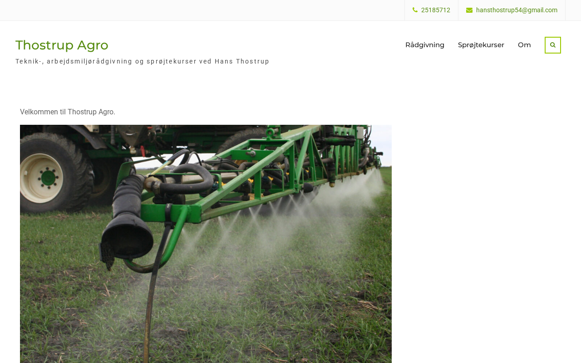This screenshot has height=363, width=581.
Task: Click the word Agro in the title
Action: (x=93, y=45)
